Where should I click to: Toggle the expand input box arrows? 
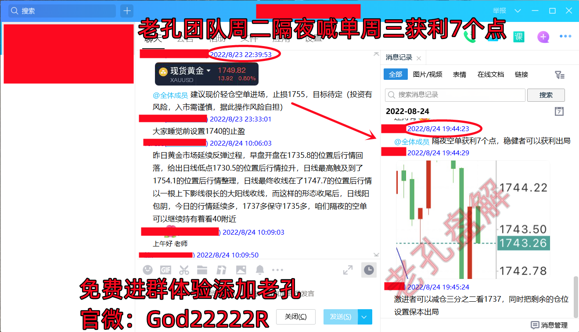coord(348,270)
